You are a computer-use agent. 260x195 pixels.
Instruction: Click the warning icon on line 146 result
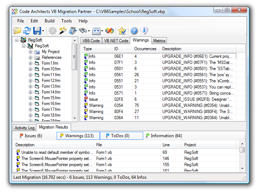tap(18, 159)
